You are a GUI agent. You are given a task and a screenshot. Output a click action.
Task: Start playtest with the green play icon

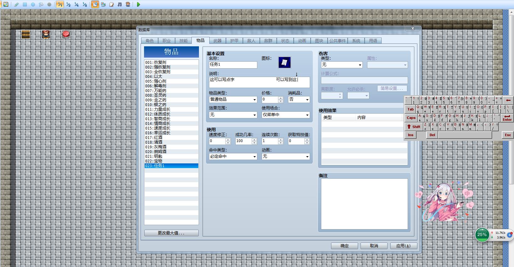pos(138,4)
